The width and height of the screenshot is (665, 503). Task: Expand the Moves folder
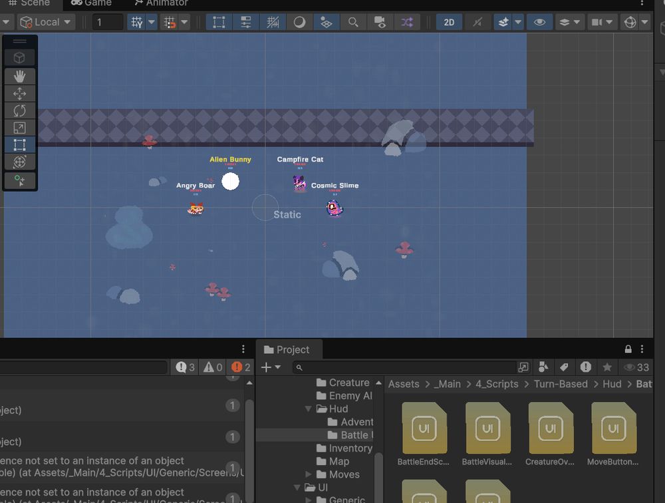click(x=309, y=474)
